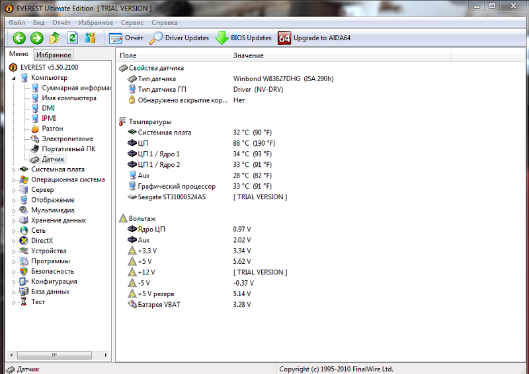
Task: Click the padlock icon for Обнаружено вскрытие корпуса
Action: click(132, 100)
